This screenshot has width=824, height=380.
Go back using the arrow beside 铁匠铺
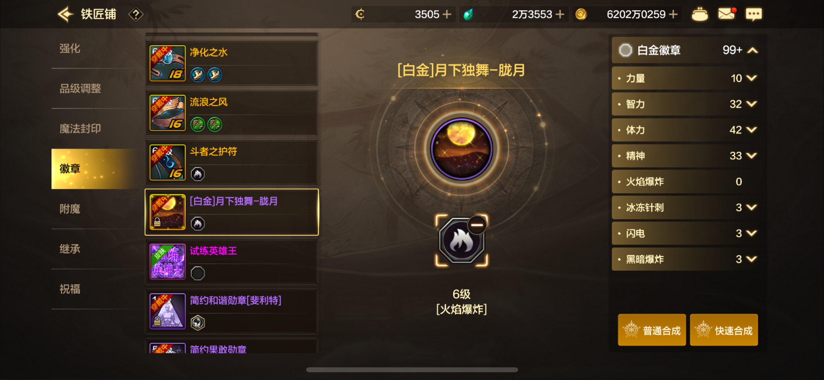click(x=65, y=14)
